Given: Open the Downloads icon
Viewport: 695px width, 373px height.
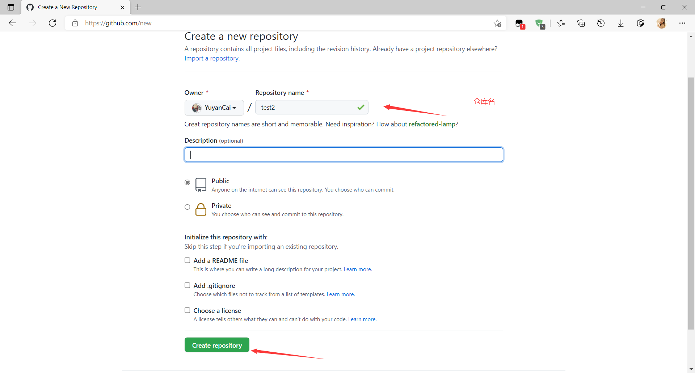Looking at the screenshot, I should click(x=621, y=23).
